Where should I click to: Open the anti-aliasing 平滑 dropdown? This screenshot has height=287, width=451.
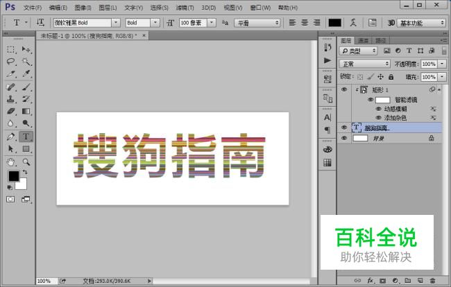[x=257, y=22]
